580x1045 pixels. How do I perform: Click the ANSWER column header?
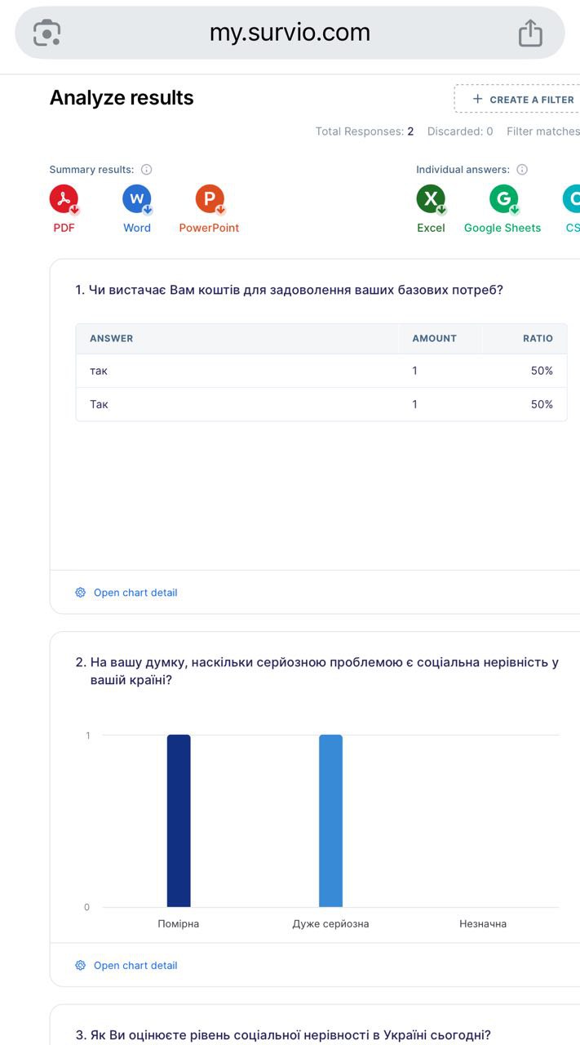coord(111,338)
